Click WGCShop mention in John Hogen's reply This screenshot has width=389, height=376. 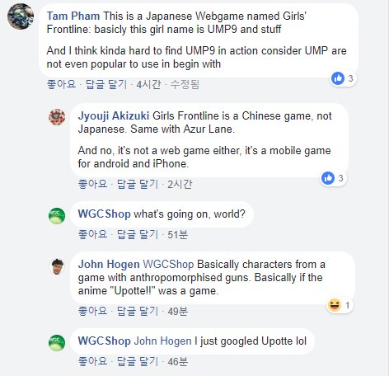pos(168,264)
